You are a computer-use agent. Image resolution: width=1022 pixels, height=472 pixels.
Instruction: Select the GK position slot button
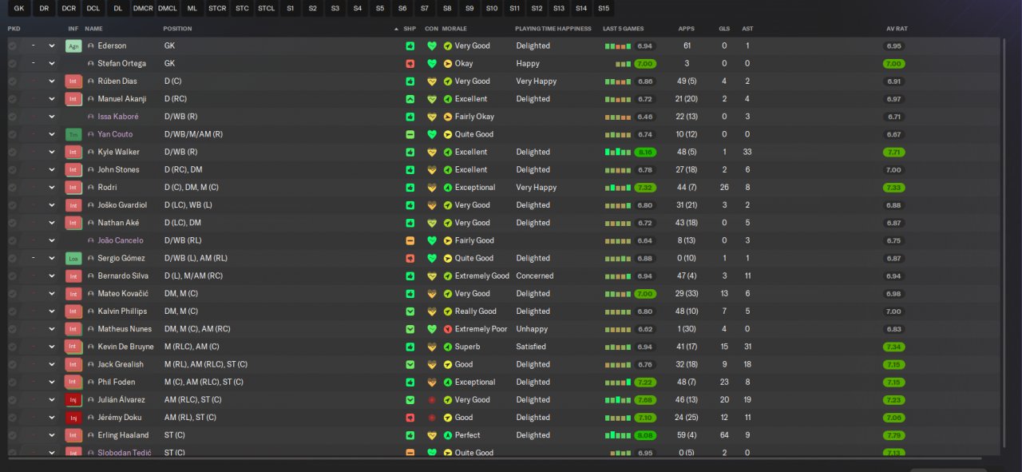click(x=19, y=9)
